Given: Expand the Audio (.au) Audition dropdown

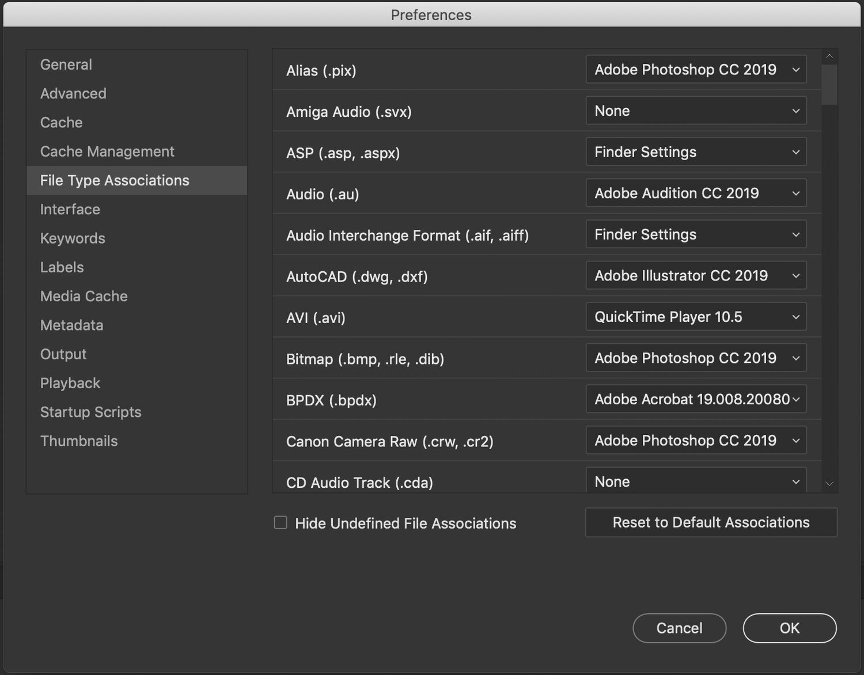Looking at the screenshot, I should point(696,194).
